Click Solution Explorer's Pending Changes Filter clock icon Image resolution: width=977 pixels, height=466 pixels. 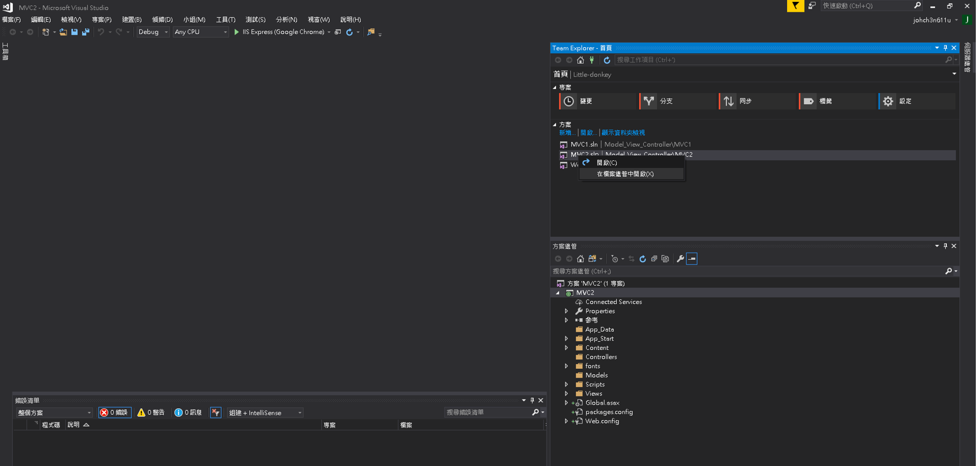(614, 259)
